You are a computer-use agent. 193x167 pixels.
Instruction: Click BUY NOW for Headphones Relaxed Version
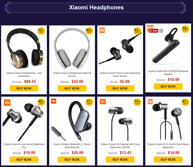[72, 88]
